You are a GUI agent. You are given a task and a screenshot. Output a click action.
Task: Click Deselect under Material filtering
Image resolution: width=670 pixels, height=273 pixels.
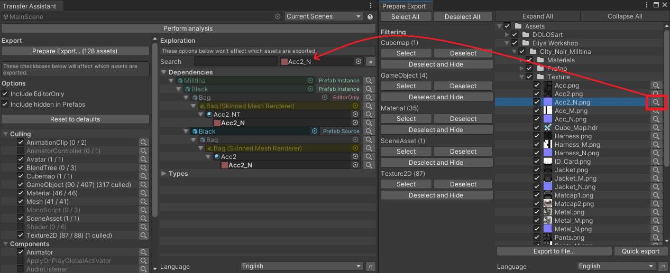(x=463, y=119)
